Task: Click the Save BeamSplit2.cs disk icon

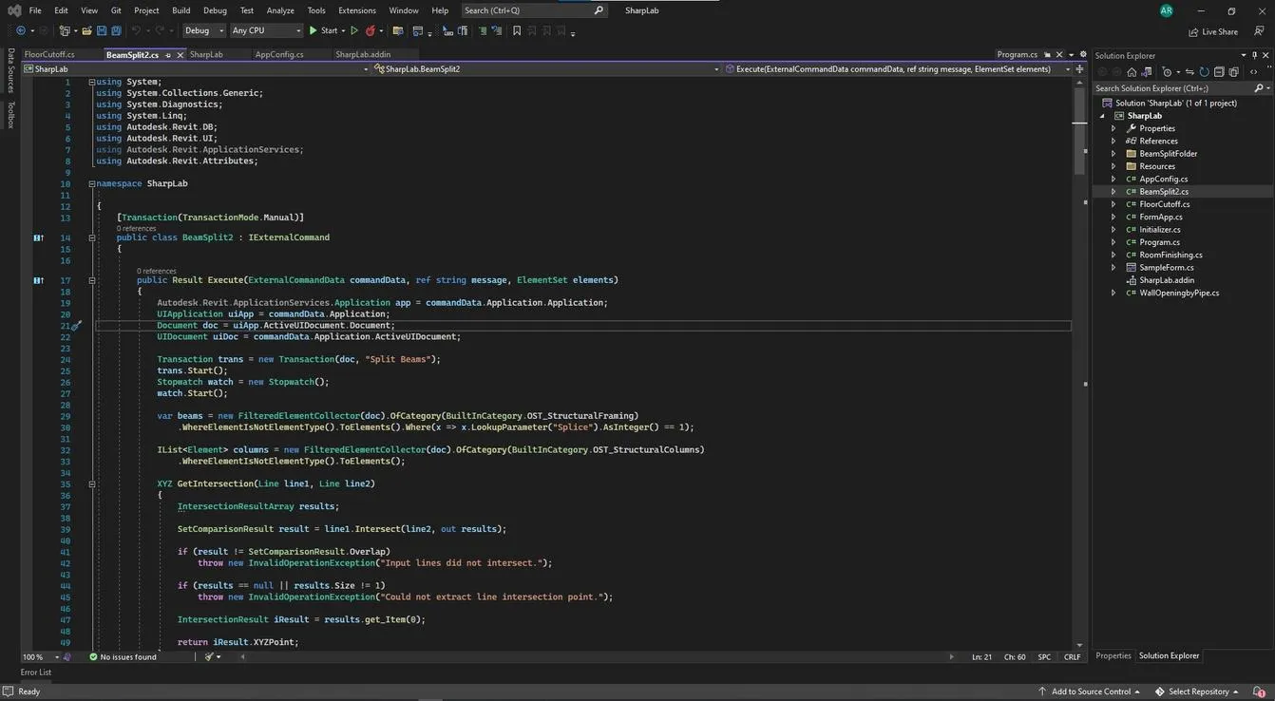Action: [102, 30]
